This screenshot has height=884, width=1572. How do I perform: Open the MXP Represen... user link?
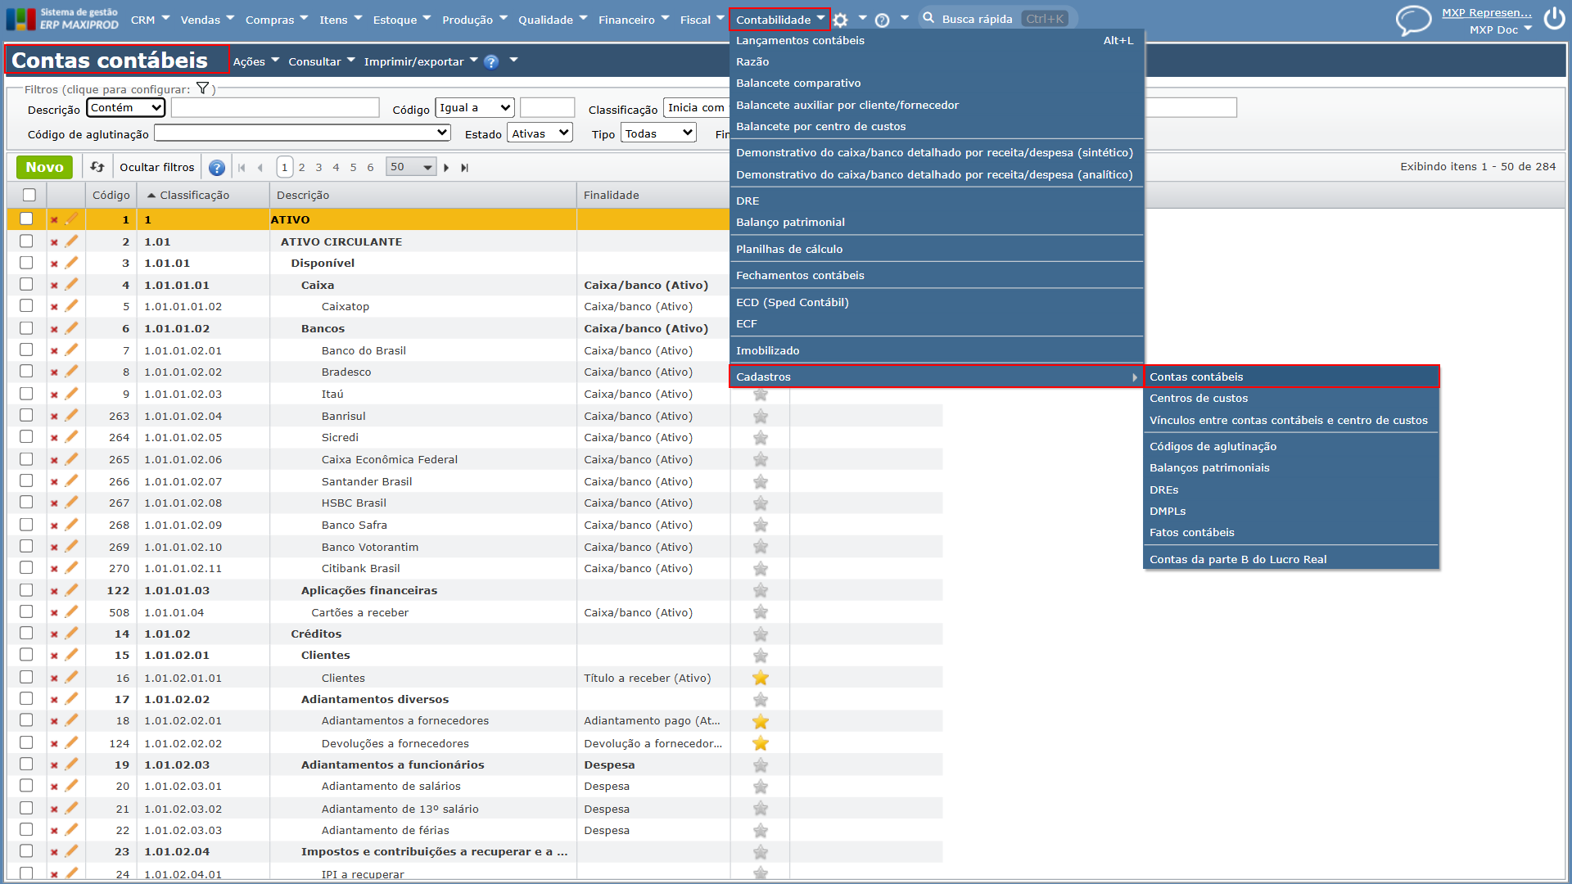1486,12
